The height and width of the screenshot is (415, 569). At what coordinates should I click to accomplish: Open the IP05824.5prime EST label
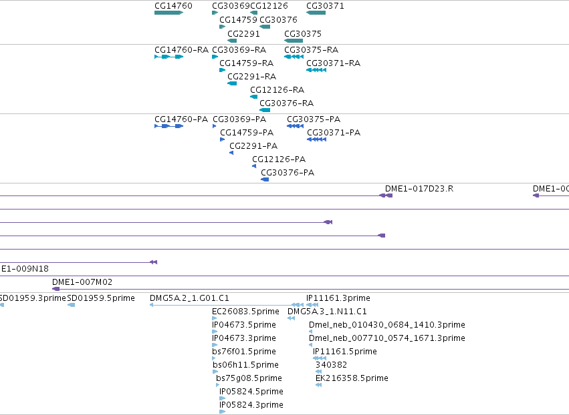pos(251,392)
